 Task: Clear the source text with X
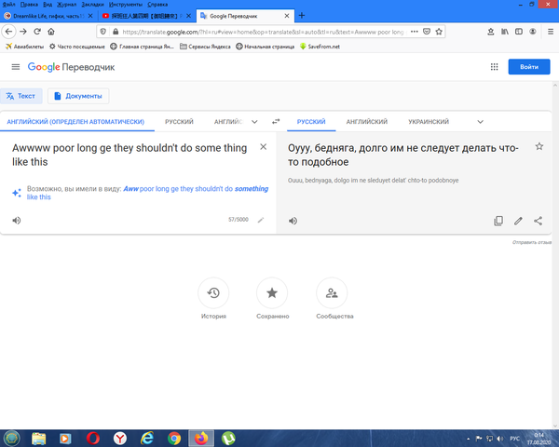pos(263,147)
